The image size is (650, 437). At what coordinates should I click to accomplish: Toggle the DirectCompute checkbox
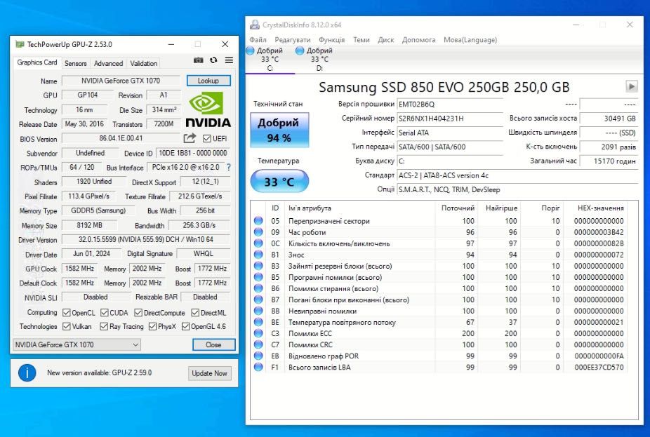click(x=138, y=313)
